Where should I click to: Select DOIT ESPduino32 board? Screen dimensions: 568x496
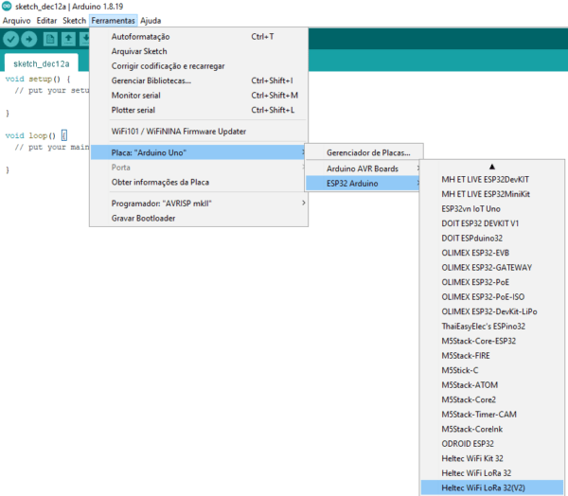(x=492, y=238)
